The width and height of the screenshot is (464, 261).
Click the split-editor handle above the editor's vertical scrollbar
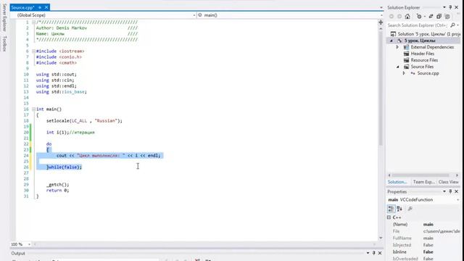(381, 22)
